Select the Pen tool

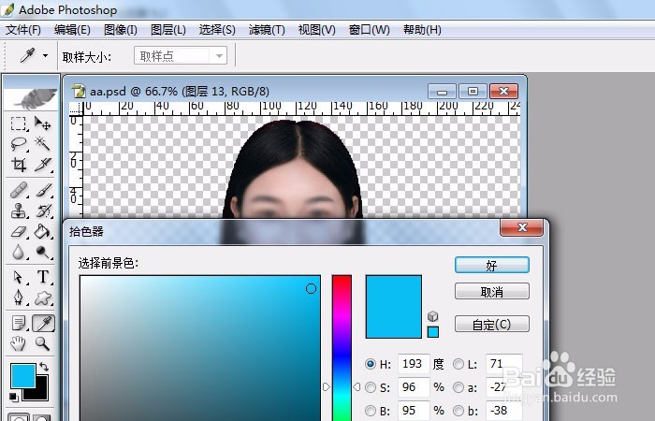pos(19,298)
